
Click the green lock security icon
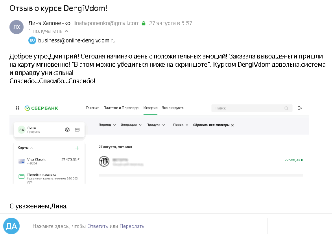pyautogui.click(x=144, y=23)
